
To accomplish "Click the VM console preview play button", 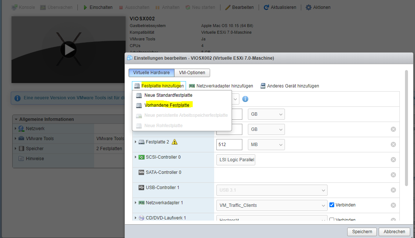I will (x=69, y=50).
